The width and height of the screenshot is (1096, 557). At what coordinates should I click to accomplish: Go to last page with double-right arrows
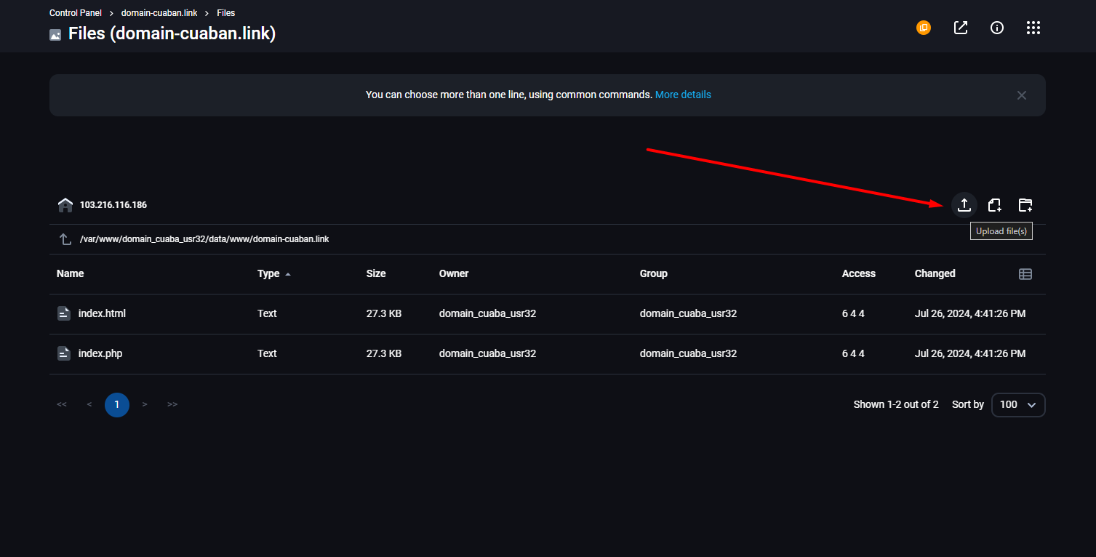tap(172, 404)
